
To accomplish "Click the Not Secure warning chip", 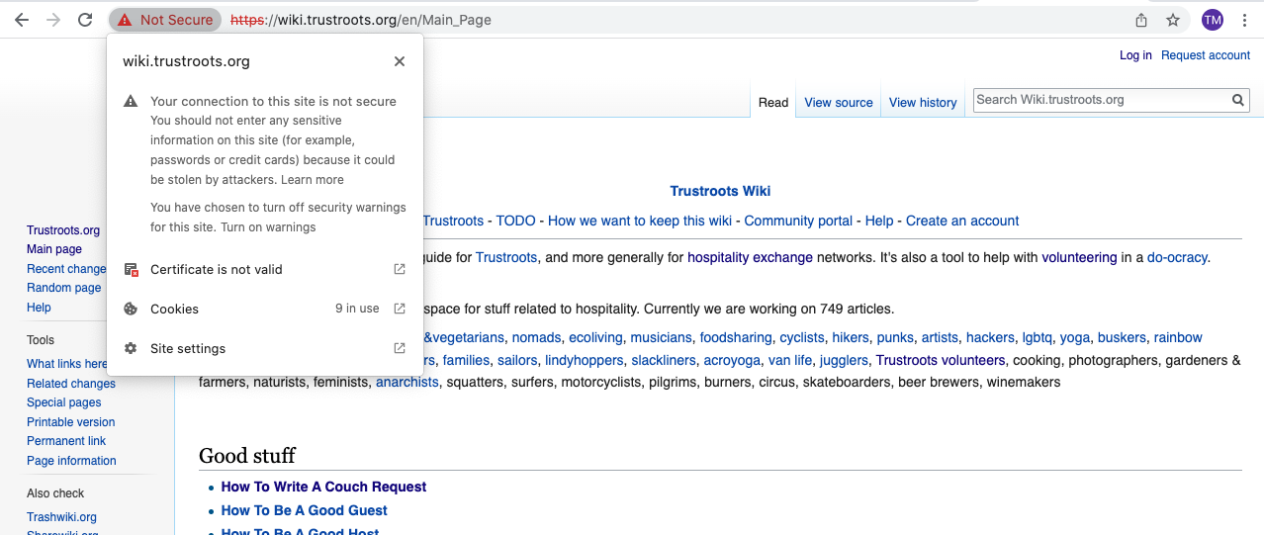I will [164, 20].
